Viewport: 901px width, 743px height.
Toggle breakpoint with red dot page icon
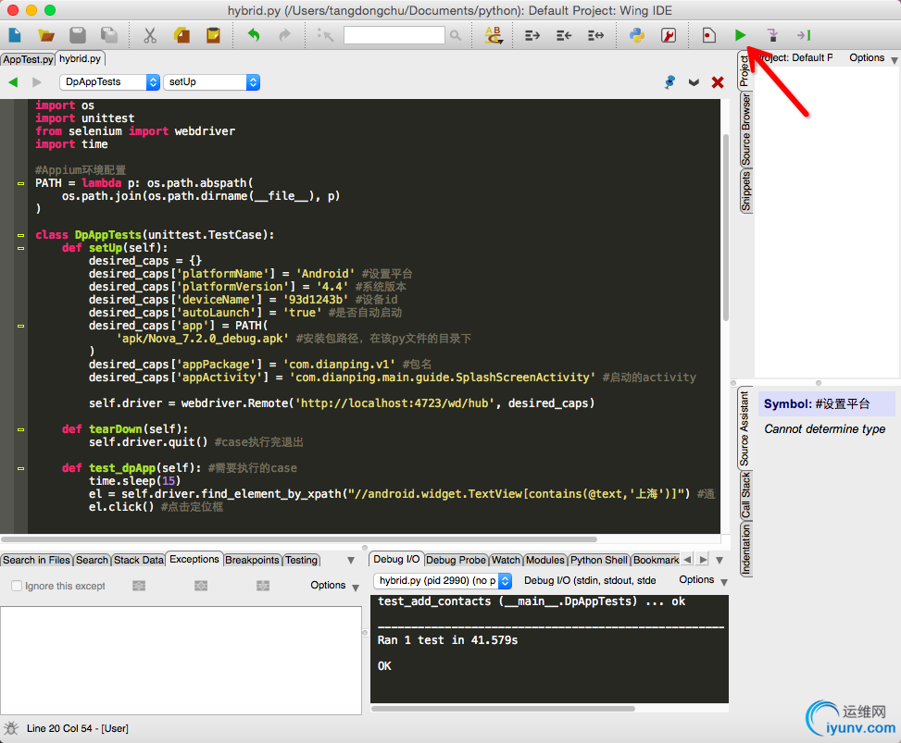point(708,35)
